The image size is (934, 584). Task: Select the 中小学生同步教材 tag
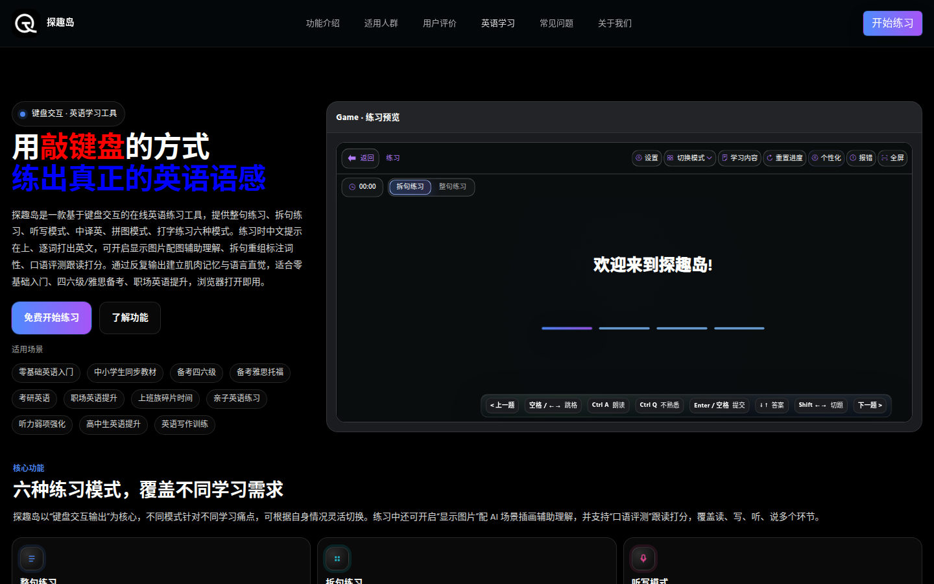click(125, 372)
